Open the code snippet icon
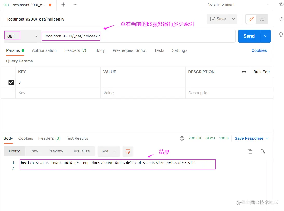 [281, 19]
